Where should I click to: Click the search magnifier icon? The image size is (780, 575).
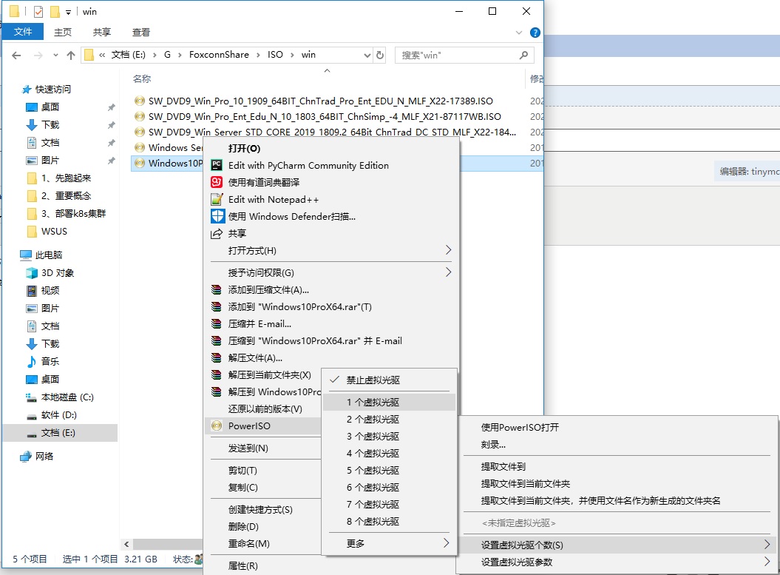pos(523,56)
